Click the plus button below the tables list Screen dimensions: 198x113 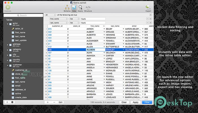tap(7, 102)
